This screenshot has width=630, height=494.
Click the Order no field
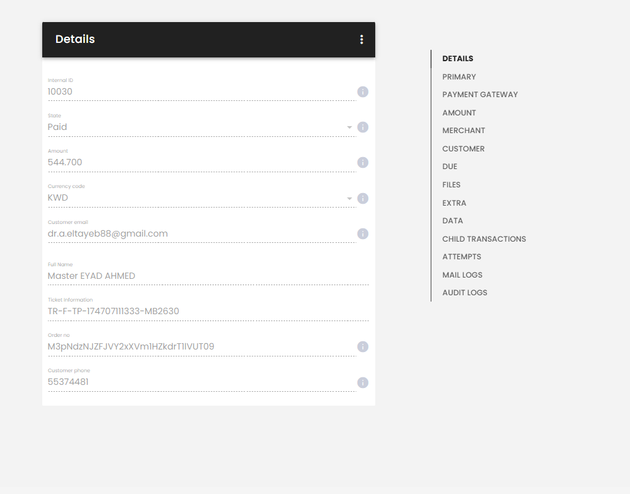202,346
